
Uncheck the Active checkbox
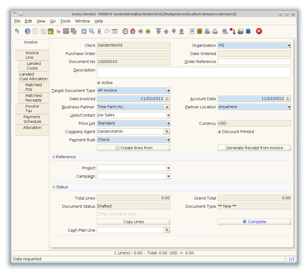click(99, 83)
